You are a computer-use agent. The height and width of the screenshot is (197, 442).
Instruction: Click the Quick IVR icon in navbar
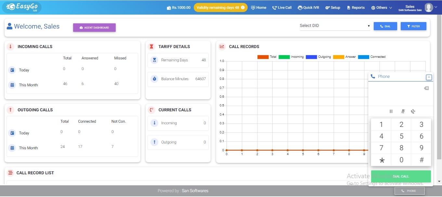pos(300,7)
